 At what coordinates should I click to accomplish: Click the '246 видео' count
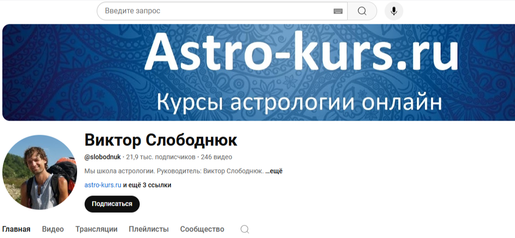(216, 157)
